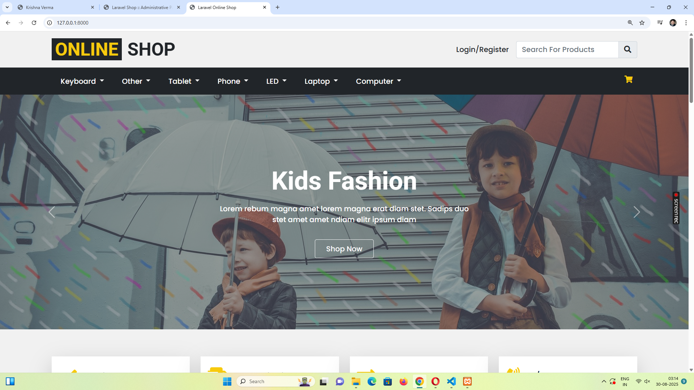694x390 pixels.
Task: Focus the Search For Products field
Action: tap(567, 49)
